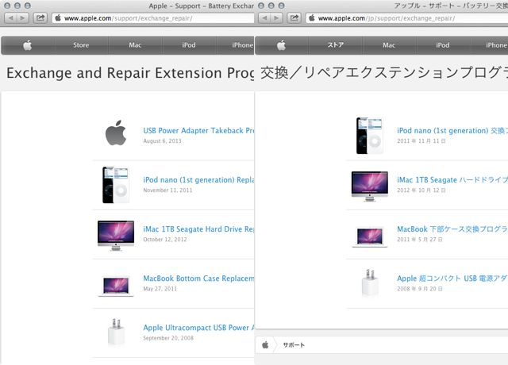Open iMac 1TB Seagate Hard Drive link
Viewport: 508px width, 365px height.
pos(198,229)
